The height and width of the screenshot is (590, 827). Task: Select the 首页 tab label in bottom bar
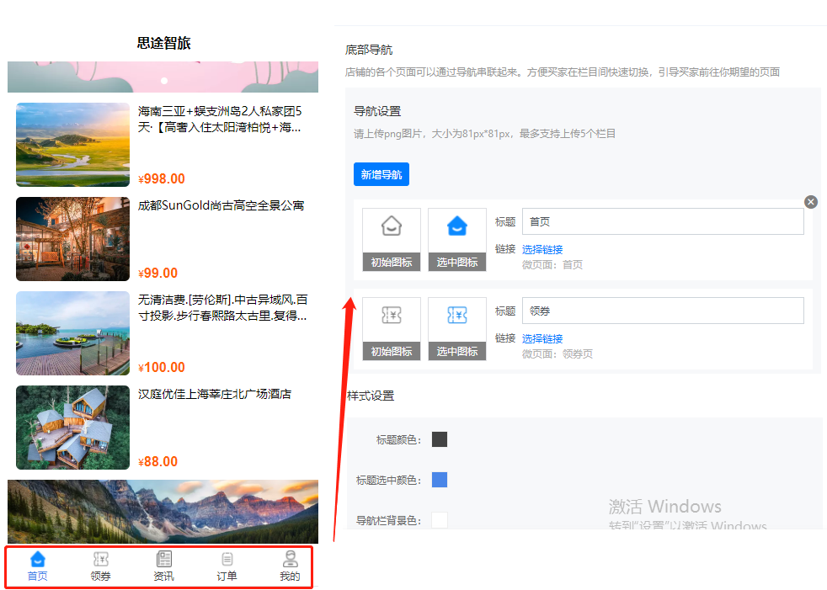click(37, 577)
